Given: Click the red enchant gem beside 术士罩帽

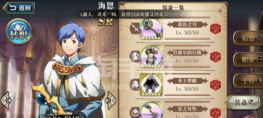Looking at the screenshot, I should tap(216, 85).
